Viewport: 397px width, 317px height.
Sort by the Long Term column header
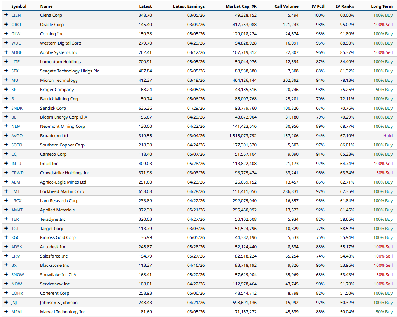(382, 6)
